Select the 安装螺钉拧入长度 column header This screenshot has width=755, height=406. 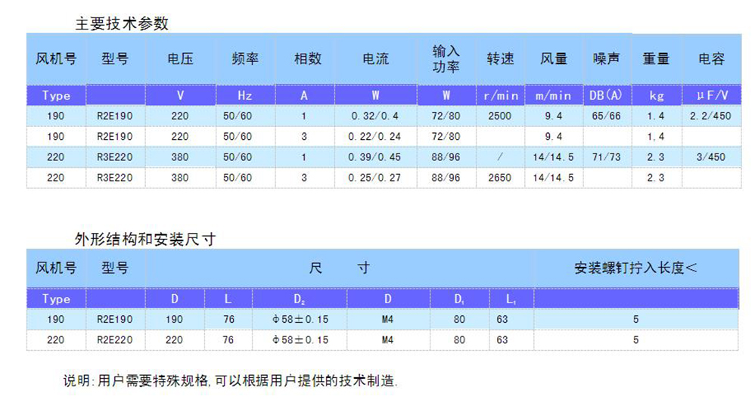pos(635,268)
